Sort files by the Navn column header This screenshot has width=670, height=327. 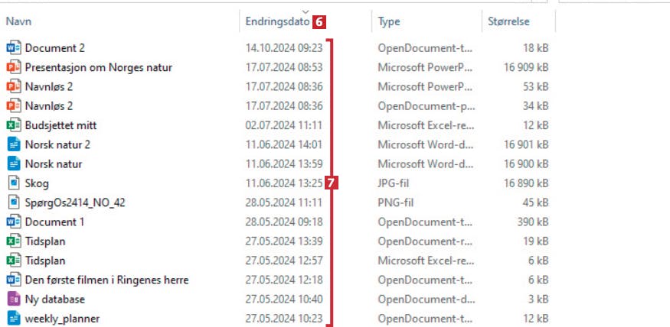(18, 21)
